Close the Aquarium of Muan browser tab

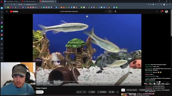(55, 1)
